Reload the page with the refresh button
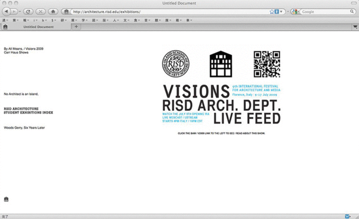The width and height of the screenshot is (359, 219). point(28,11)
